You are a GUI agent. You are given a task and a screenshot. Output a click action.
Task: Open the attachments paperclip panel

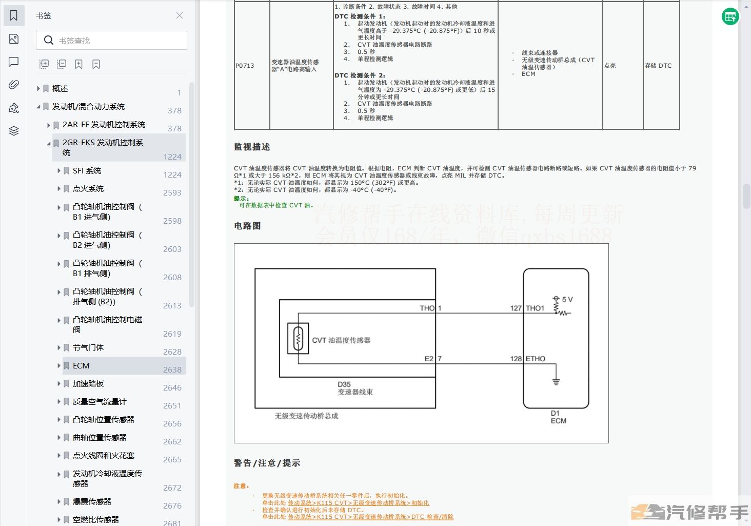click(x=14, y=85)
